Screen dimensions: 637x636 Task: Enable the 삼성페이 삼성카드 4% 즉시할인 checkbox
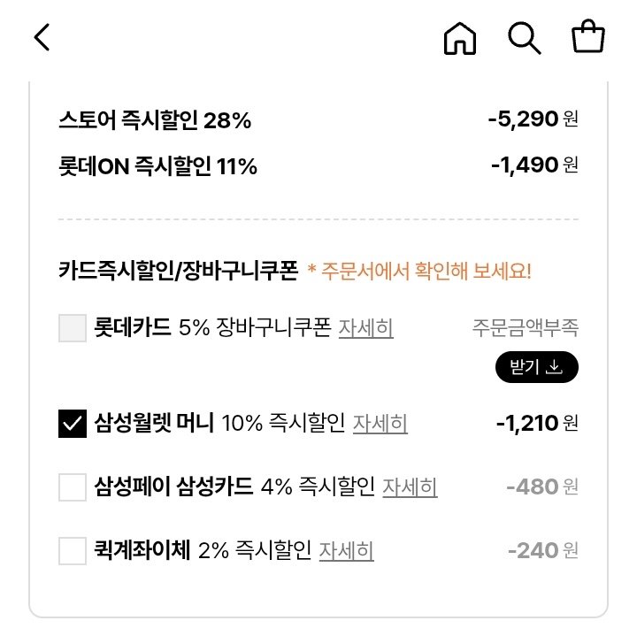coord(73,487)
